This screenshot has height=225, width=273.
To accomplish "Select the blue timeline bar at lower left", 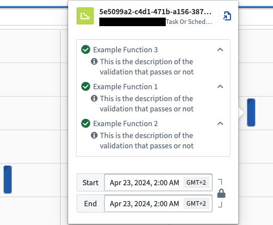I will tap(7, 180).
